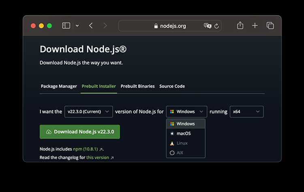Choose AIX in the platform list

pos(186,153)
